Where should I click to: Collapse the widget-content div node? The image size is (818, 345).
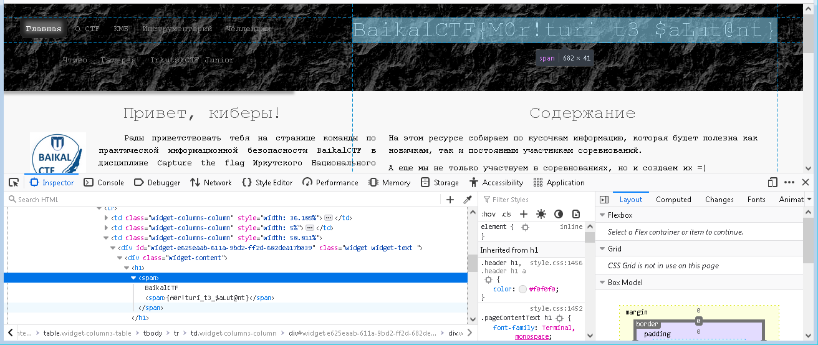click(120, 258)
